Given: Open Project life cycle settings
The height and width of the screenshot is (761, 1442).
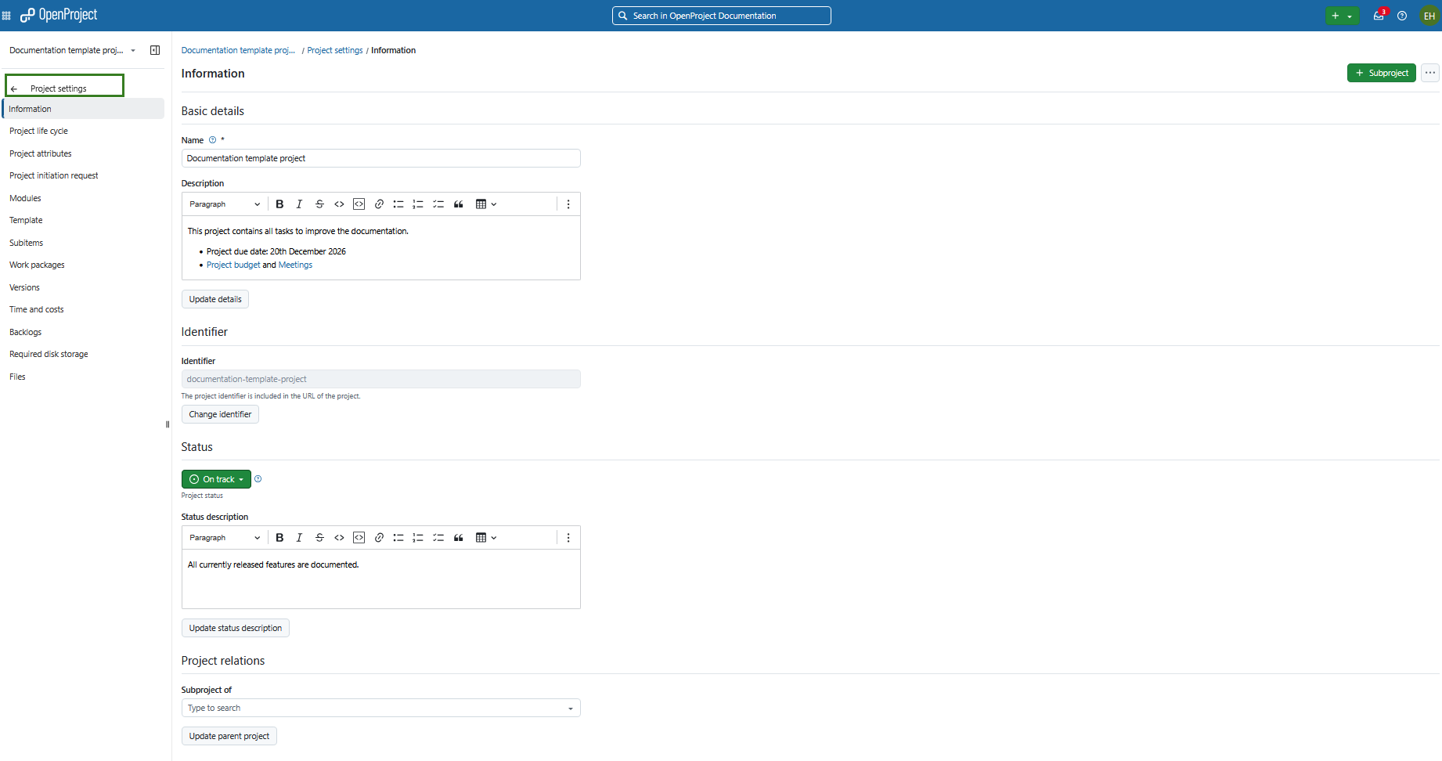Looking at the screenshot, I should (x=83, y=131).
